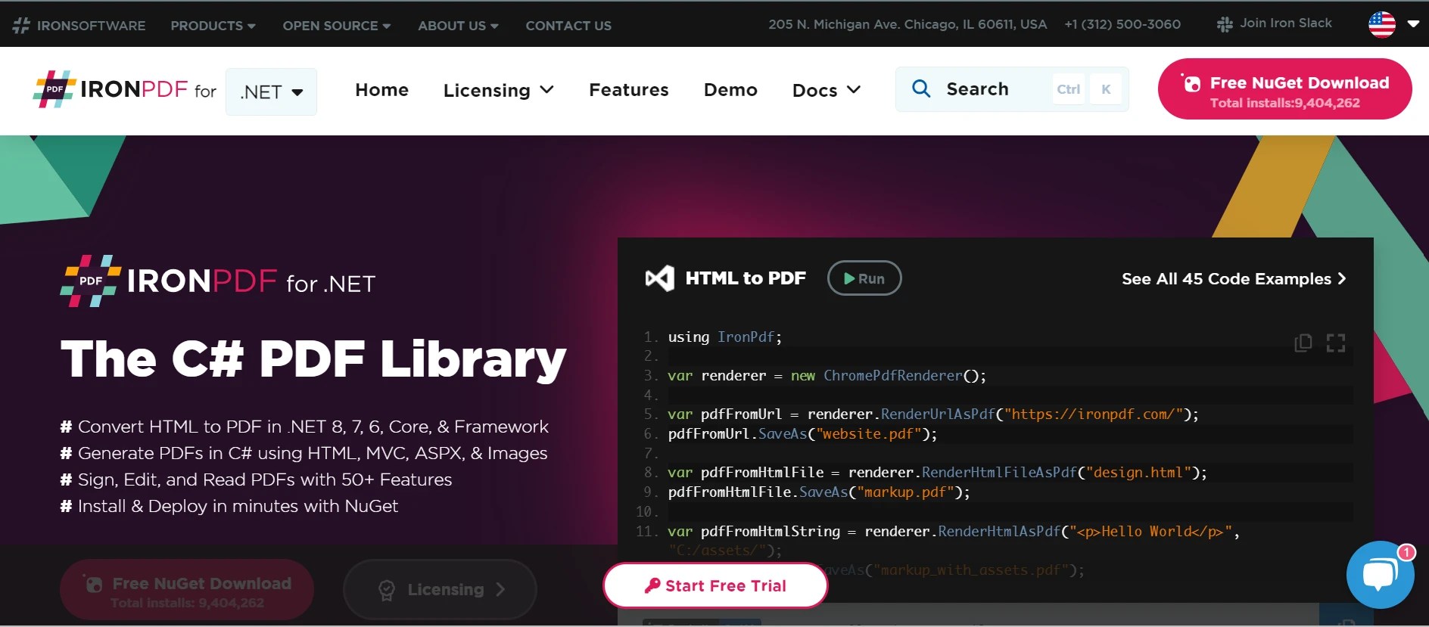The height and width of the screenshot is (627, 1429).
Task: Focus the Search input field
Action: point(1012,89)
